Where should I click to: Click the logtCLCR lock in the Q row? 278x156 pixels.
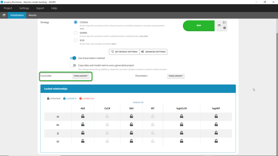[182, 133]
